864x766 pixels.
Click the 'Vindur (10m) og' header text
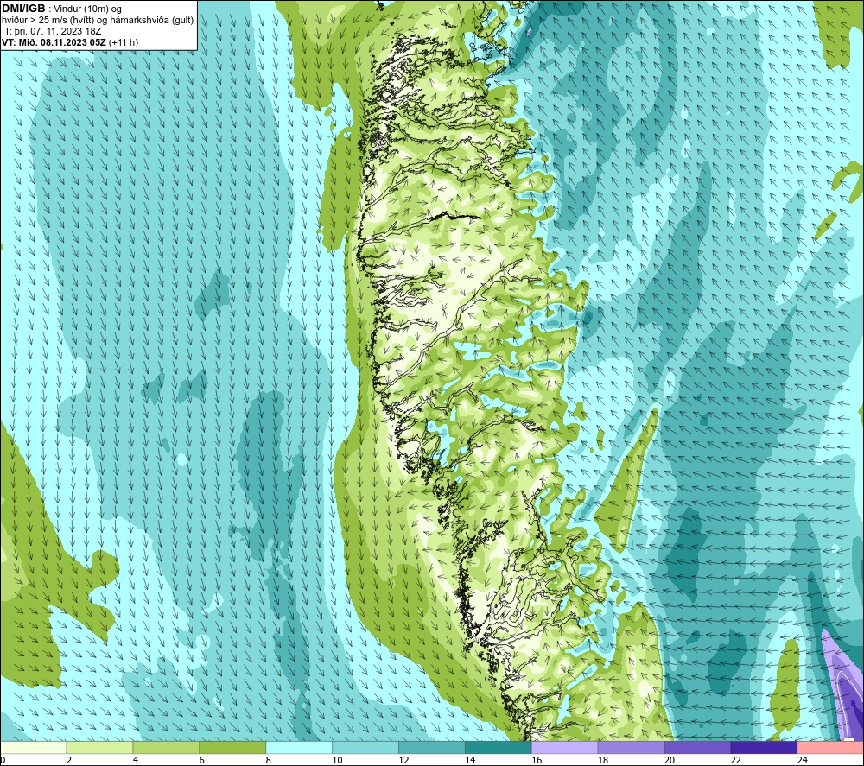tap(87, 9)
